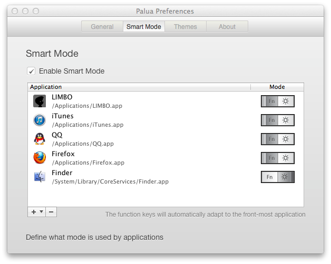Click the /Applications/Firefox.app path
Image resolution: width=331 pixels, height=264 pixels.
point(88,163)
